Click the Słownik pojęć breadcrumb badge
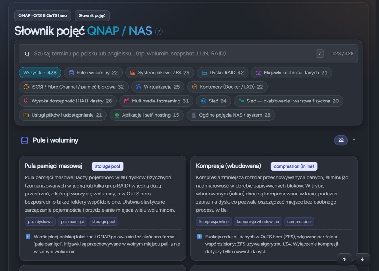Screen dimensions: 379x271 click(92, 15)
